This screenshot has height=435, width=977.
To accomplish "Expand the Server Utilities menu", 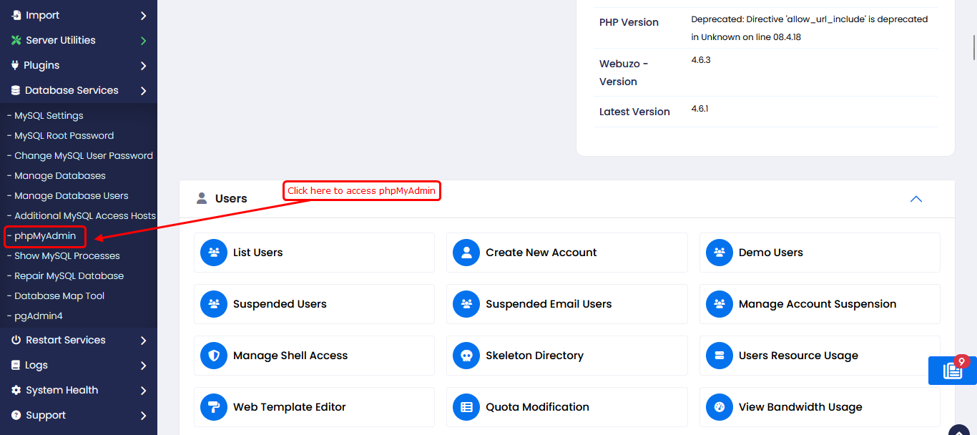I will pyautogui.click(x=79, y=40).
